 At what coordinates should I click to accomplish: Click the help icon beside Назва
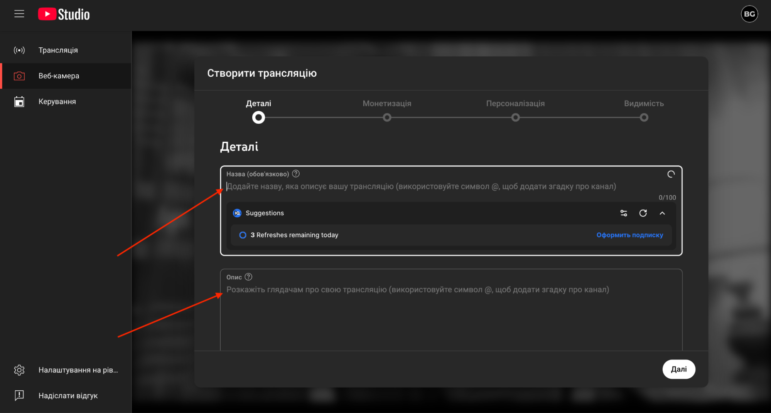click(296, 174)
